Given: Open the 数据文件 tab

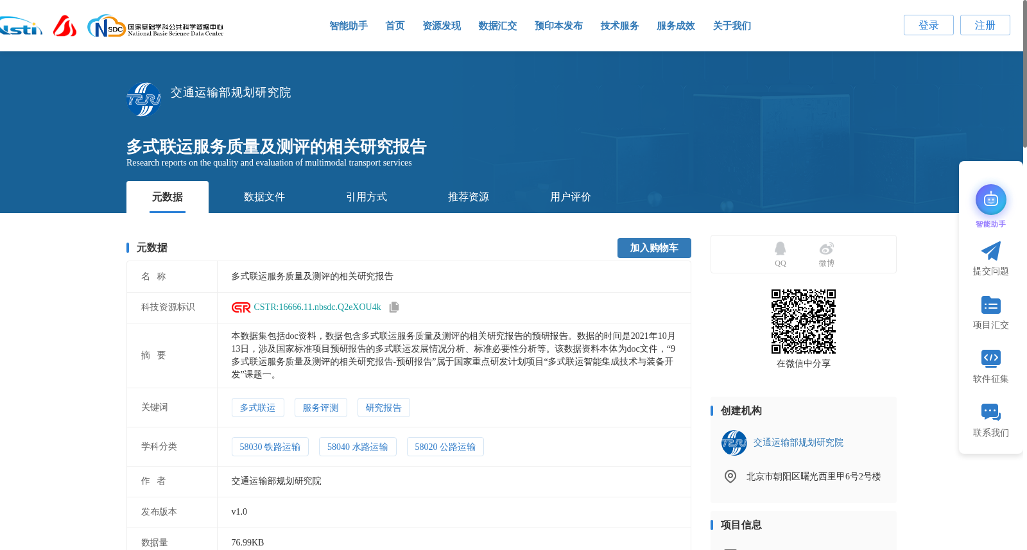Looking at the screenshot, I should 264,197.
